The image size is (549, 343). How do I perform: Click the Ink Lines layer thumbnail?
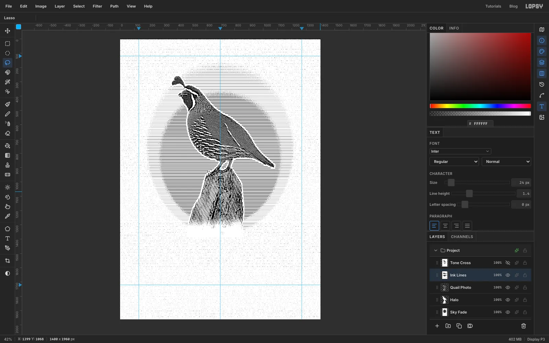(x=445, y=275)
